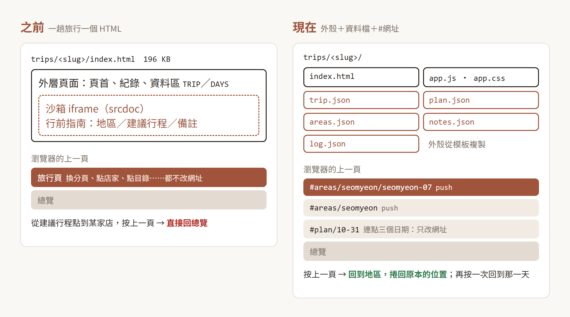Click 再按一次回到那一天 text
The image size is (570, 317).
(492, 275)
